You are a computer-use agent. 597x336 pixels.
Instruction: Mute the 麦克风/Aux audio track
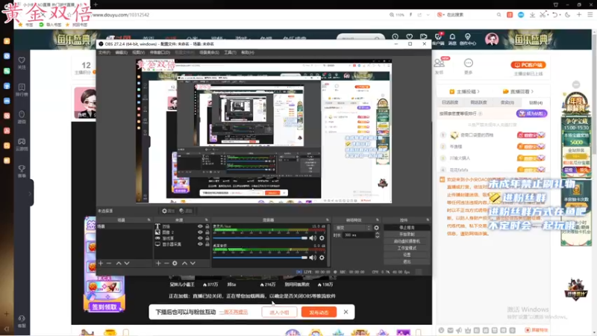click(313, 237)
